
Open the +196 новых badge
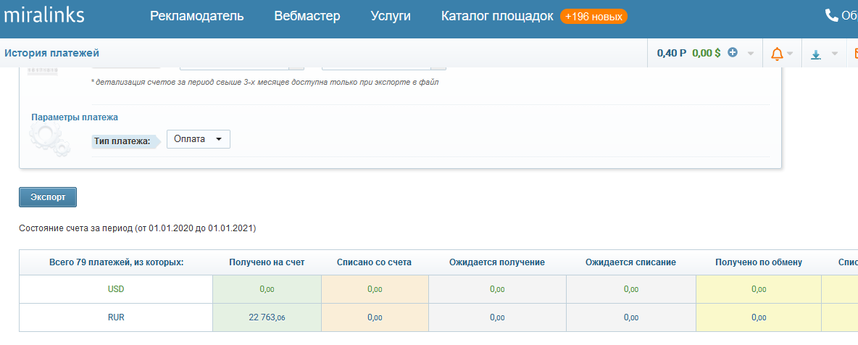[593, 16]
